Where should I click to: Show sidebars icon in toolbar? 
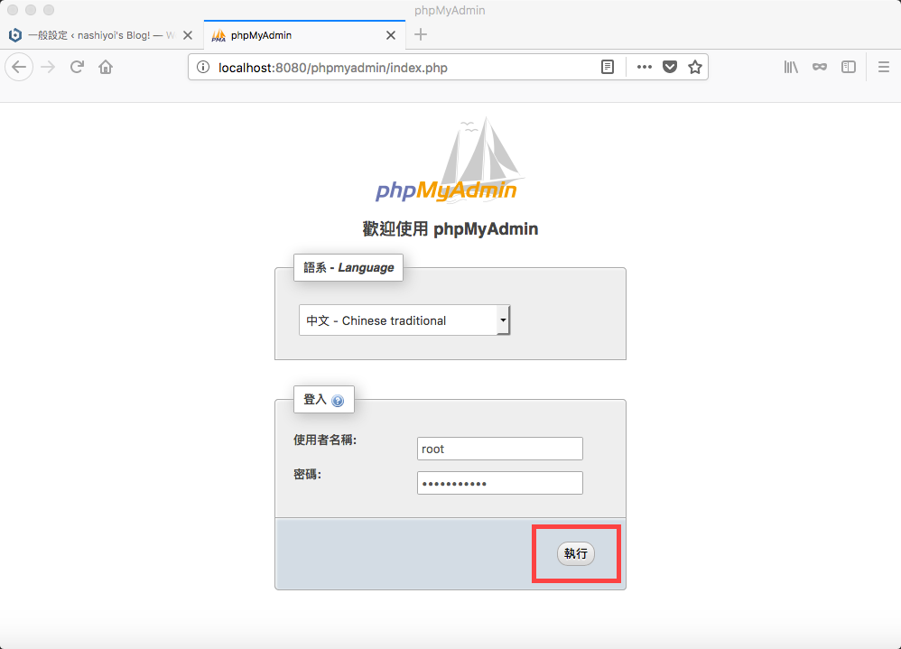pyautogui.click(x=849, y=67)
